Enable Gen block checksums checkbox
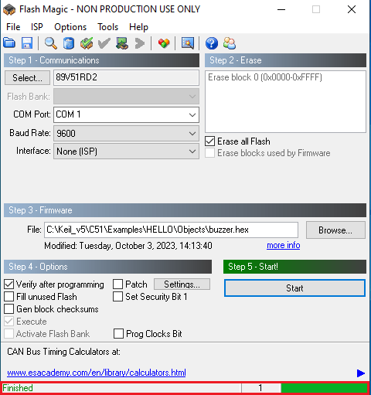The height and width of the screenshot is (395, 371). 9,309
